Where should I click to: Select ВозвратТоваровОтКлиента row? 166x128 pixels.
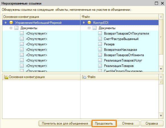coord(120,55)
